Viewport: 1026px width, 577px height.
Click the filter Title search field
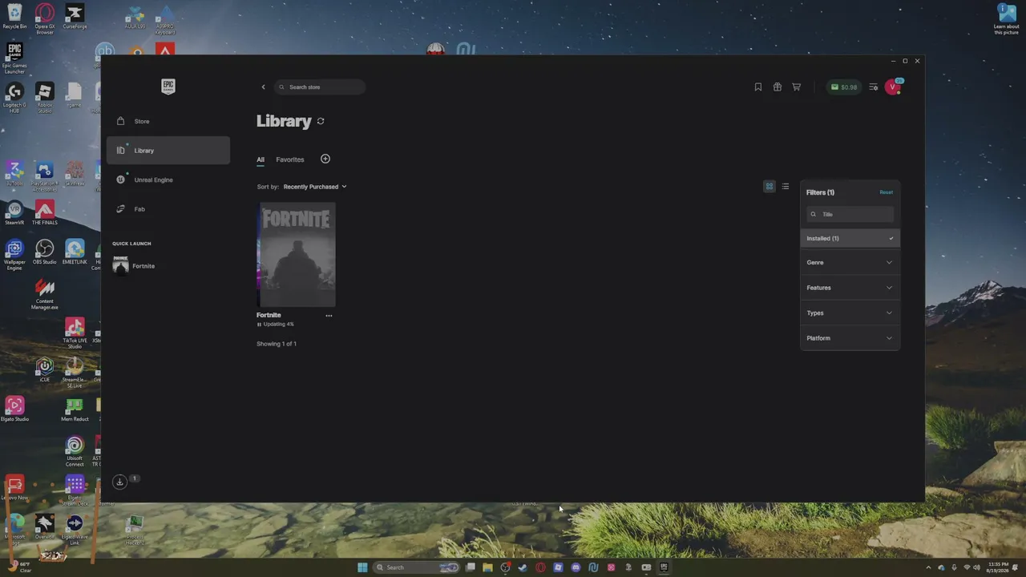click(850, 214)
